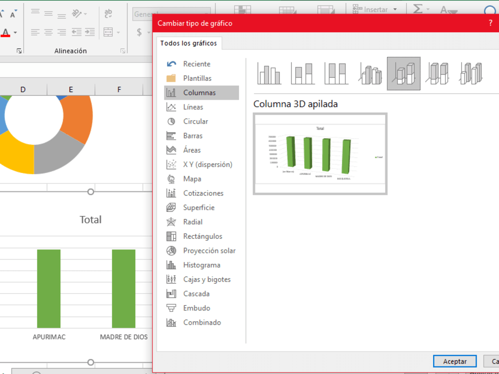Expand the merge cells dropdown arrow
499x374 pixels.
[x=118, y=32]
